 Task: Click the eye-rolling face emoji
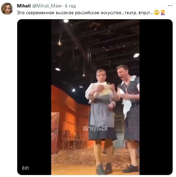pos(157,12)
